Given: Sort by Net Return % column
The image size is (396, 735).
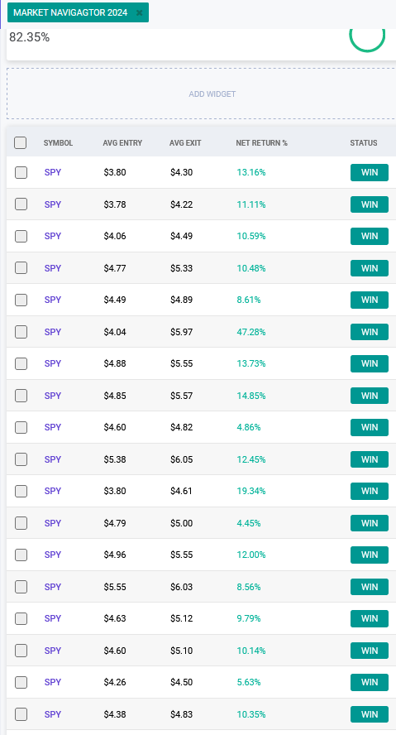Looking at the screenshot, I should pyautogui.click(x=262, y=143).
